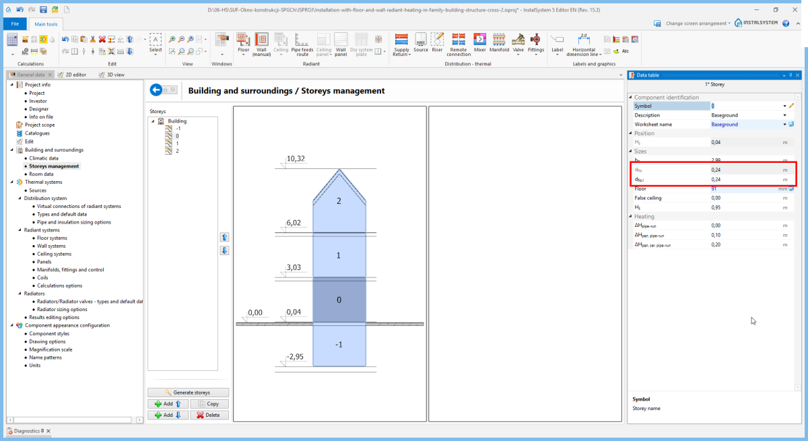Open the Description dropdown in Data table

[x=784, y=115]
